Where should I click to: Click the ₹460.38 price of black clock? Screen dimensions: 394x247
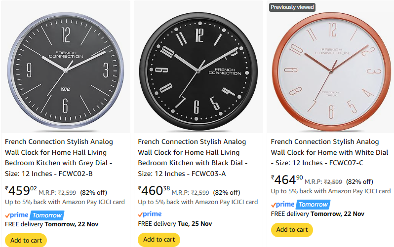(x=154, y=191)
